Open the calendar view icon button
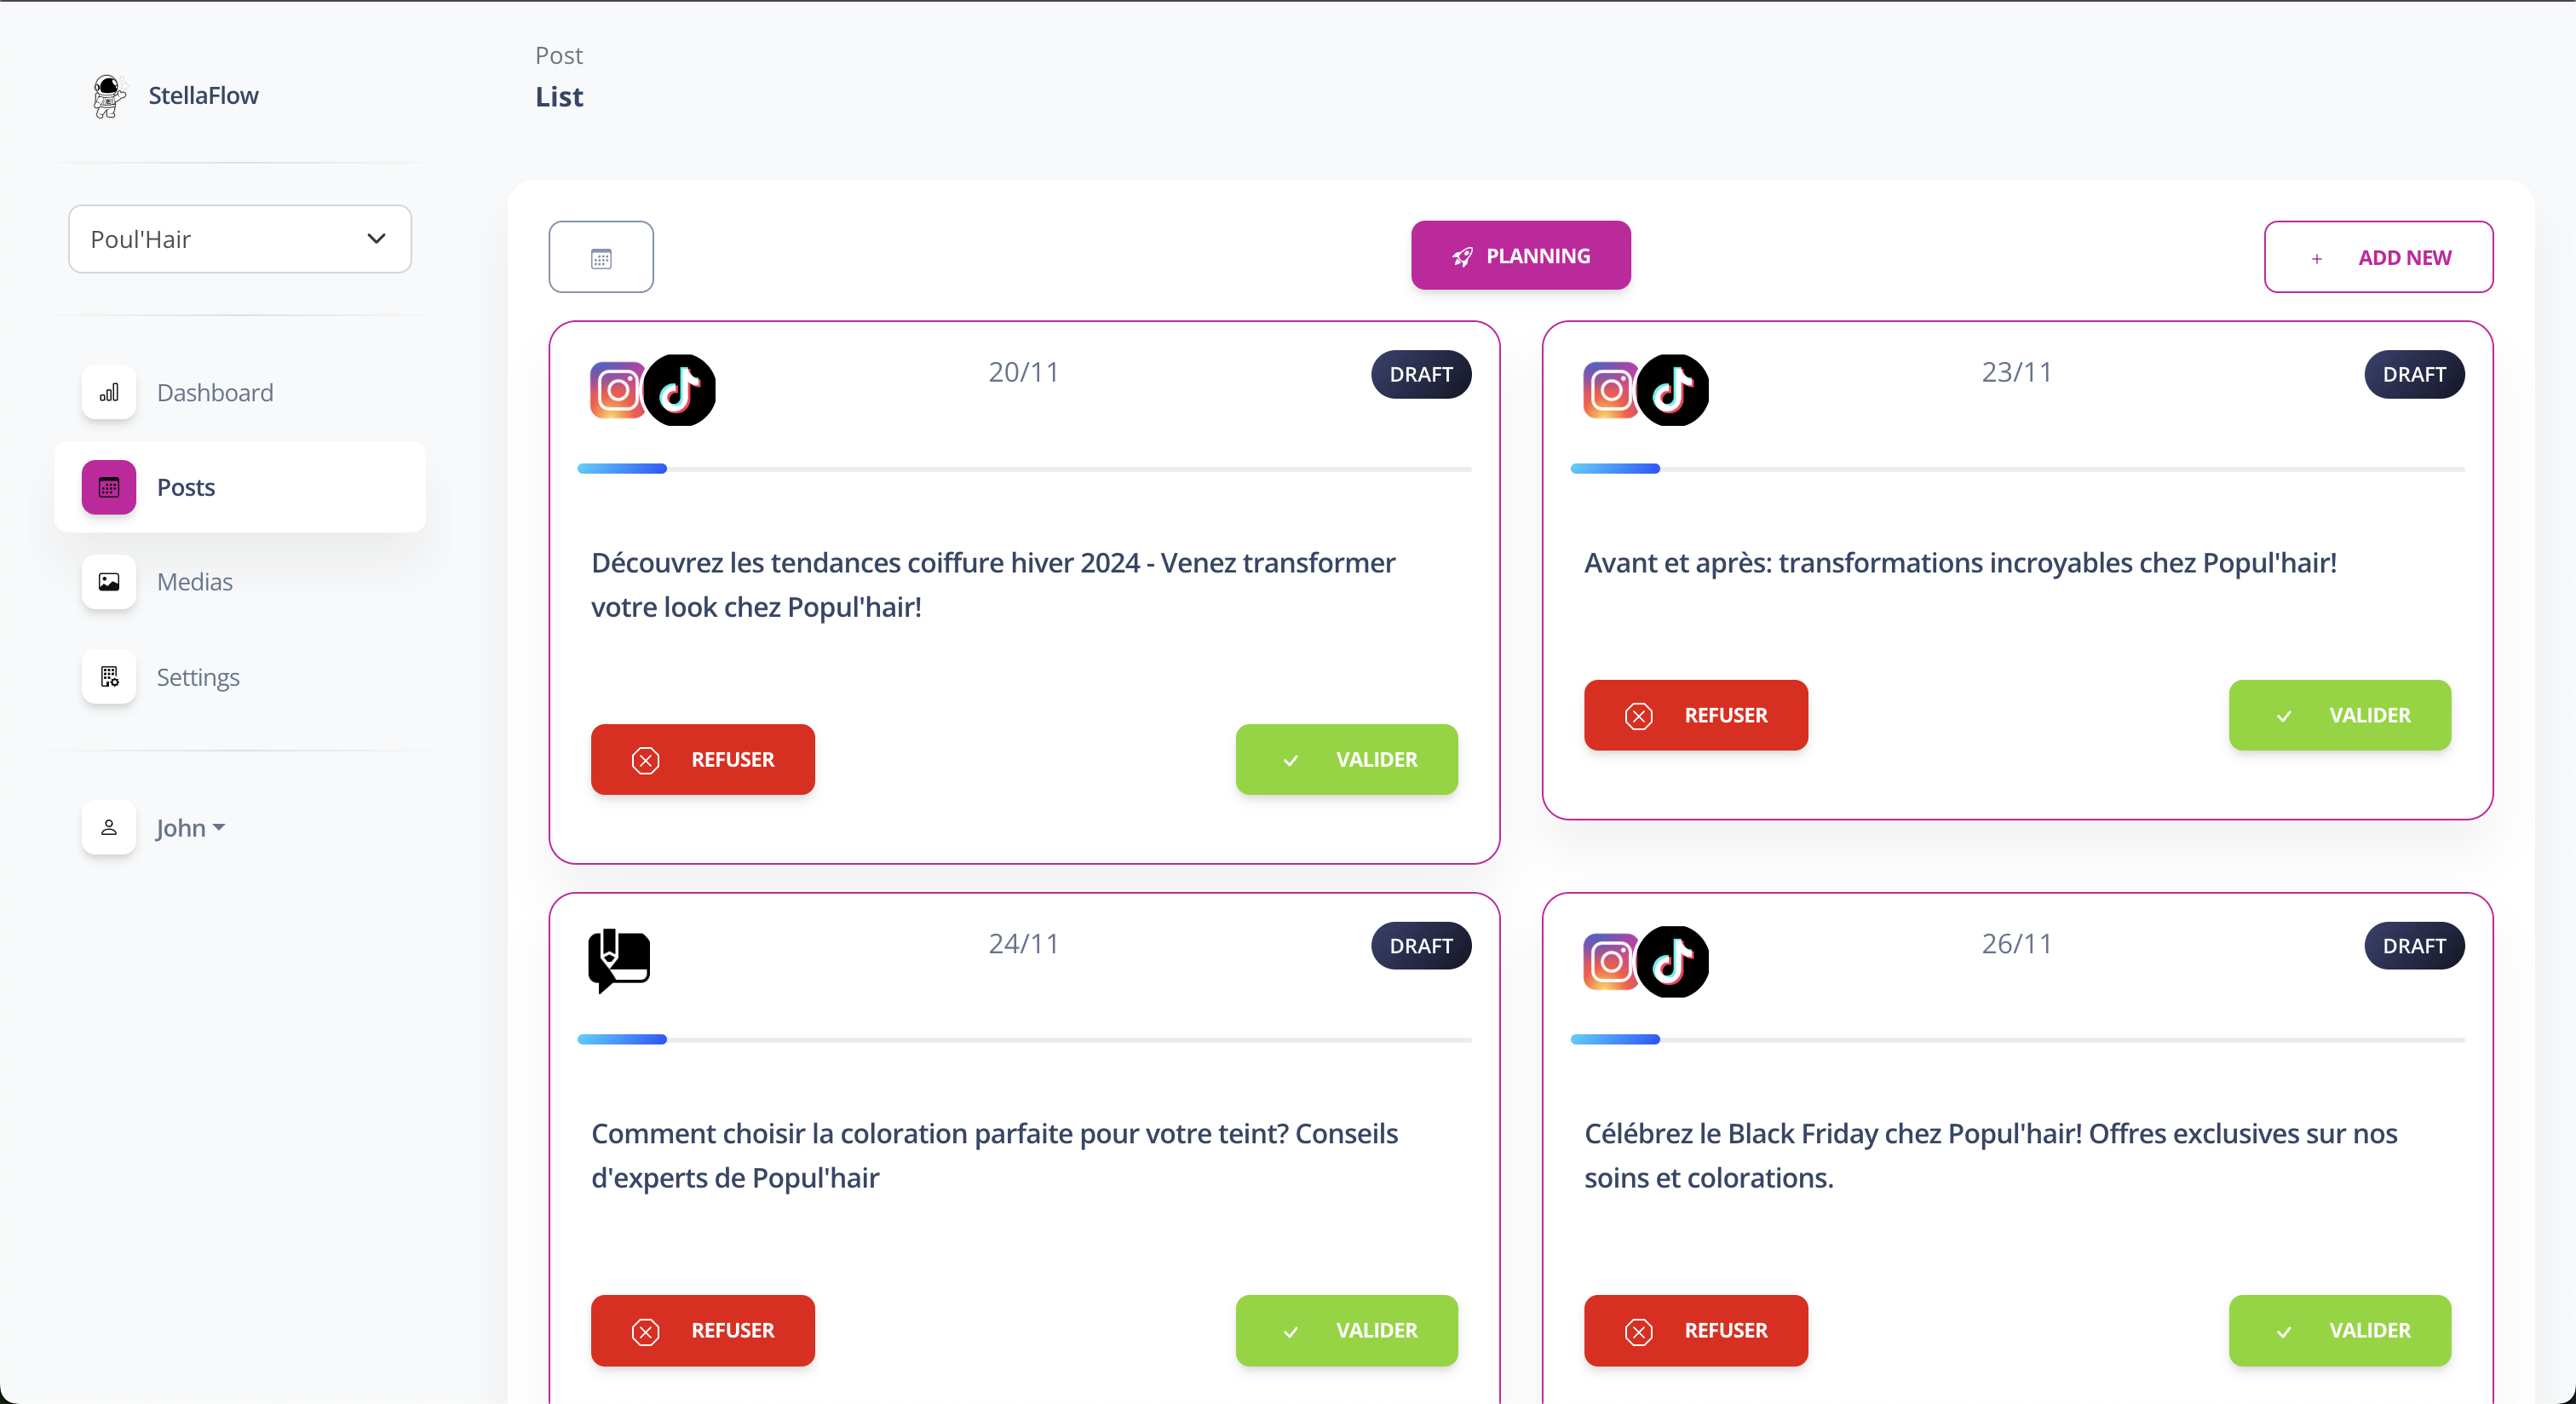The height and width of the screenshot is (1404, 2576). tap(601, 257)
